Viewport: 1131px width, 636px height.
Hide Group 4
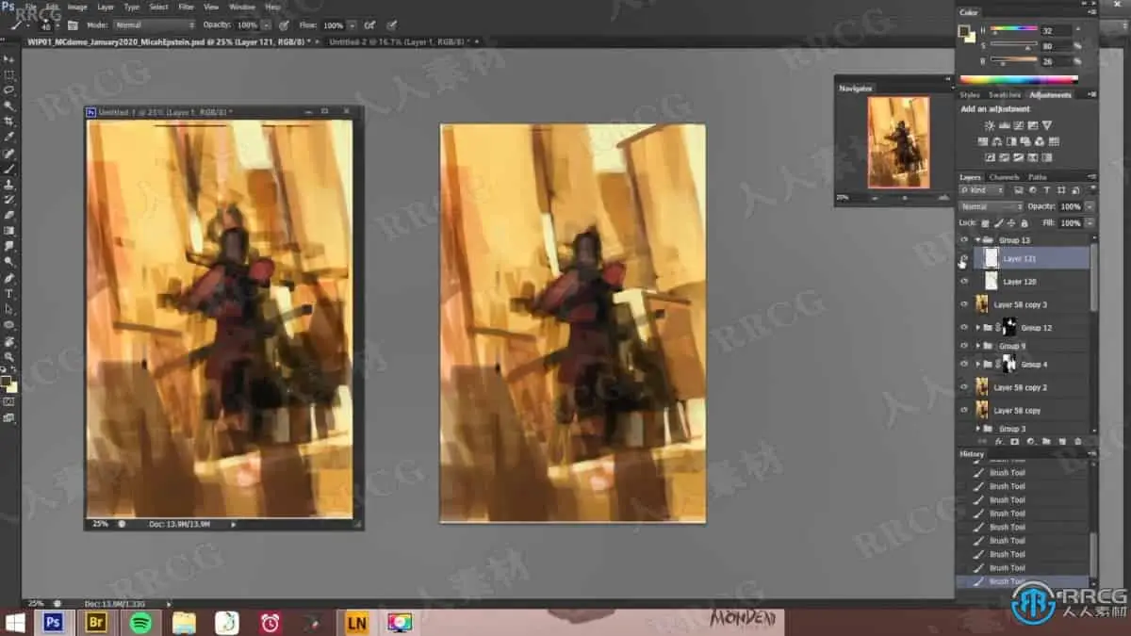pyautogui.click(x=963, y=364)
